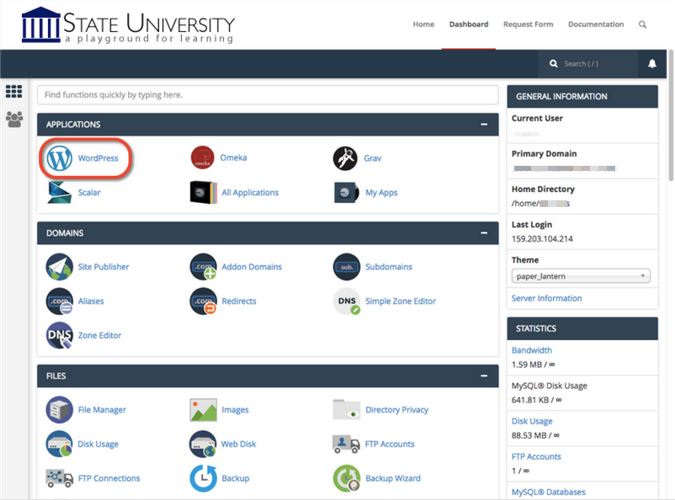Launch the Grav application icon
Image resolution: width=675 pixels, height=500 pixels.
coord(345,158)
